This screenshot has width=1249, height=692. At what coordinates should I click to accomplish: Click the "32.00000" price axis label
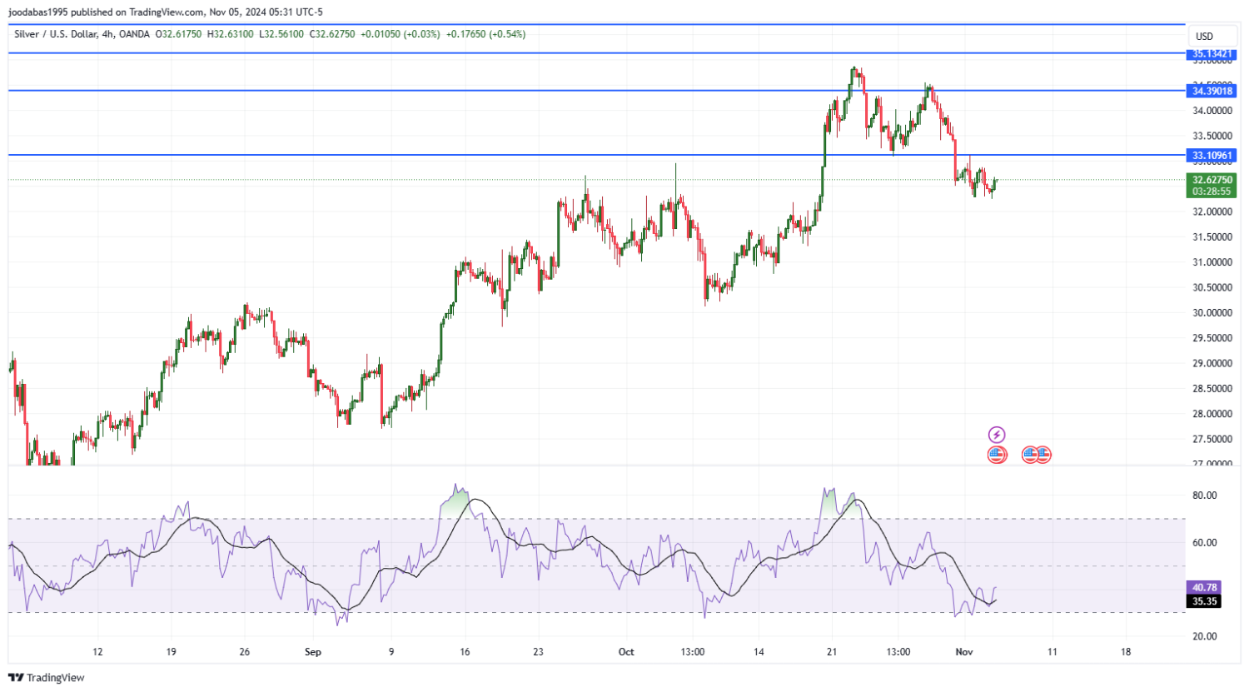[x=1212, y=212]
